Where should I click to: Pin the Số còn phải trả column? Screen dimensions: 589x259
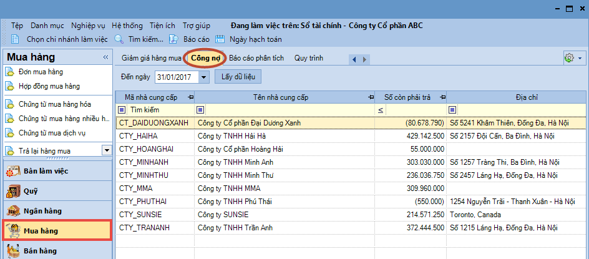pos(442,98)
